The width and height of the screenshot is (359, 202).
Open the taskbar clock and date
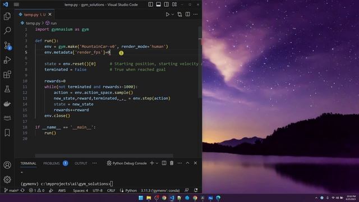pos(351,198)
